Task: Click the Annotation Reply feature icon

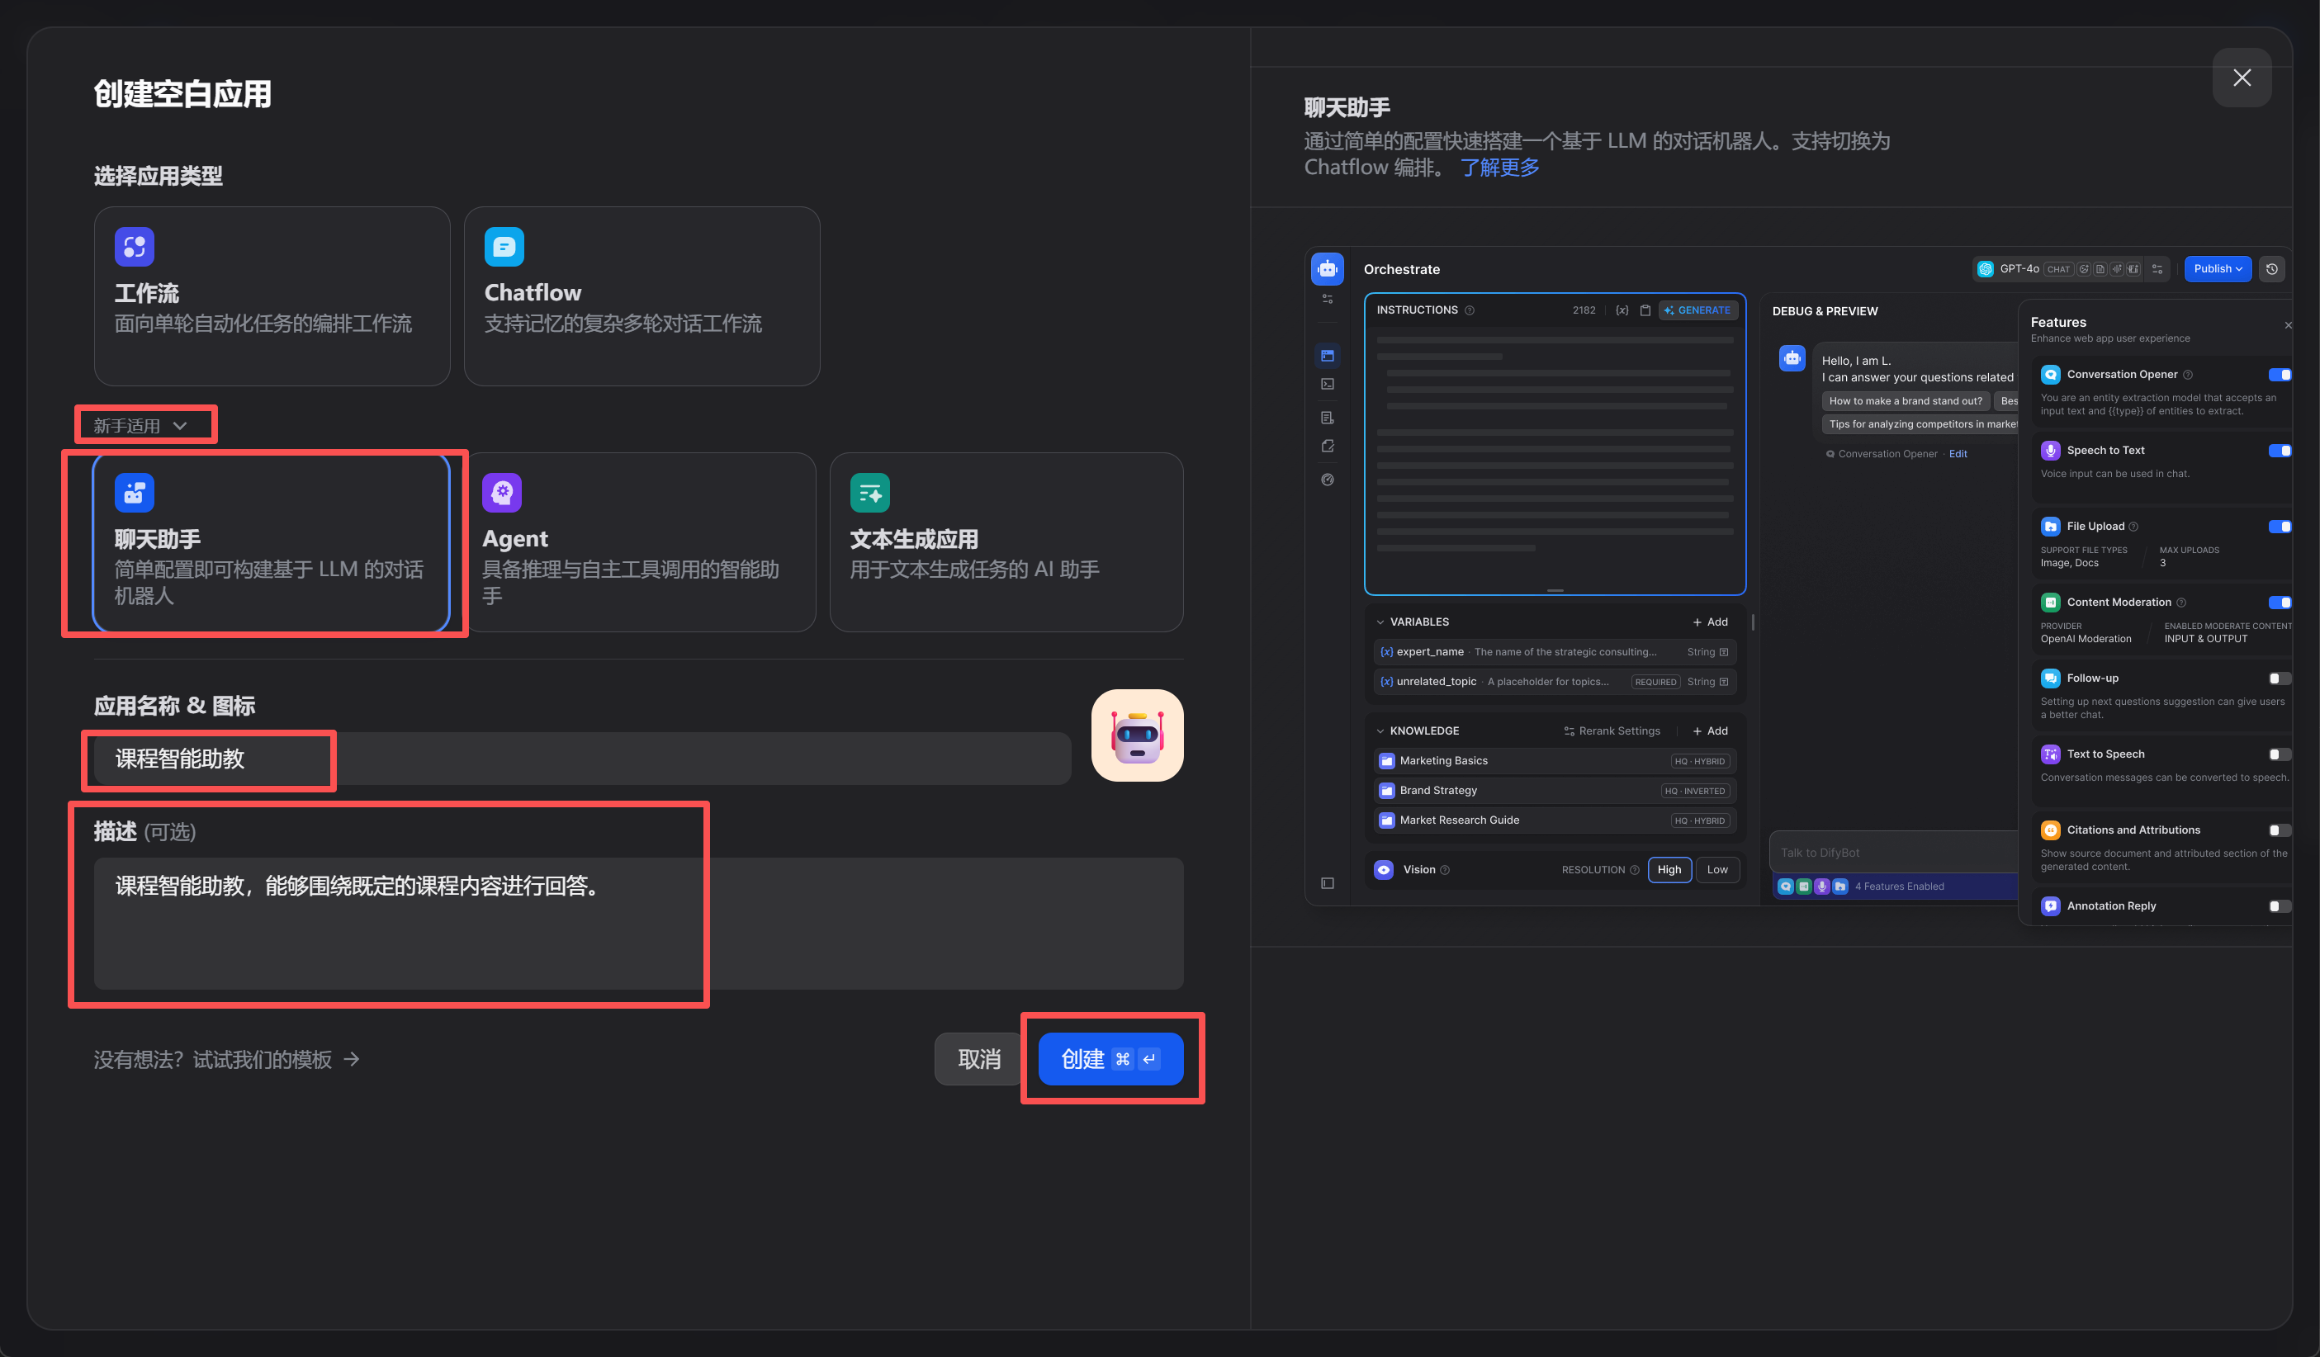Action: coord(2050,905)
